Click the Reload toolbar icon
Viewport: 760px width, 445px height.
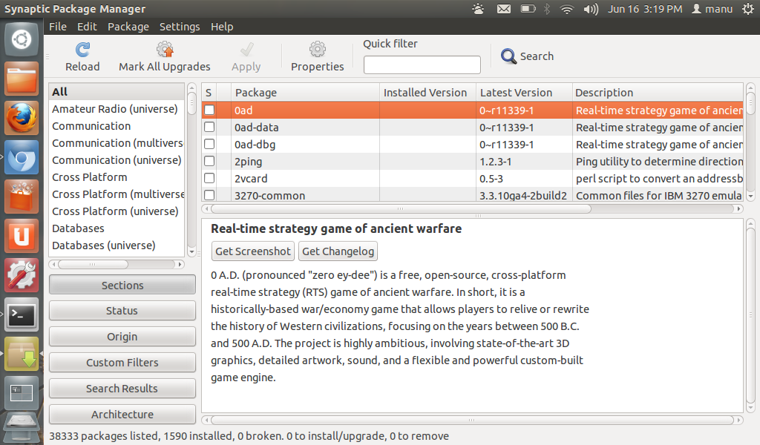pos(82,50)
